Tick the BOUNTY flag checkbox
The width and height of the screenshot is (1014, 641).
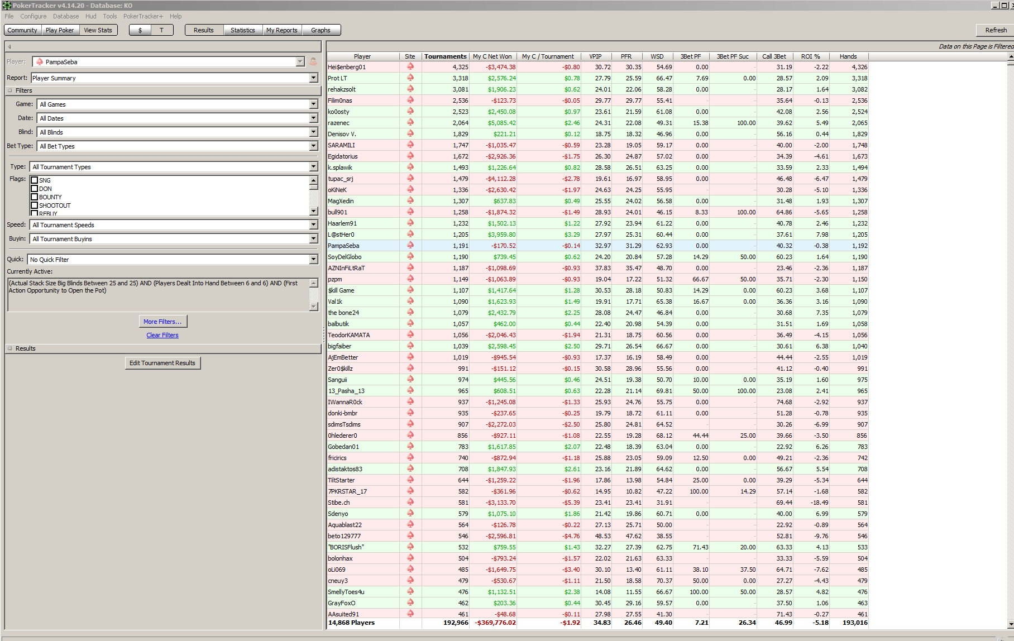coord(35,197)
